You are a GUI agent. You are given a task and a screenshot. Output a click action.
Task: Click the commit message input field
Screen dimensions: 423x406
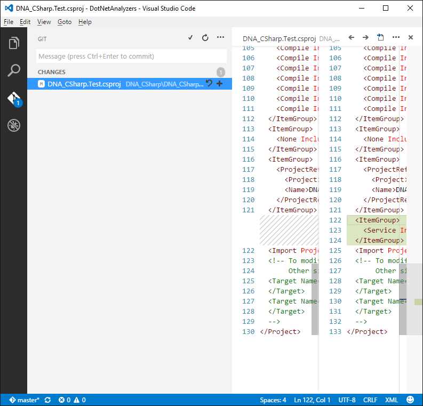click(x=131, y=56)
